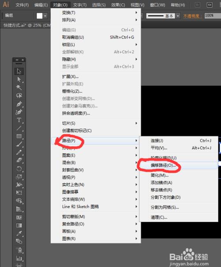Open the 路径(P) submenu item
Viewport: 221px width, 267px height.
coord(96,141)
